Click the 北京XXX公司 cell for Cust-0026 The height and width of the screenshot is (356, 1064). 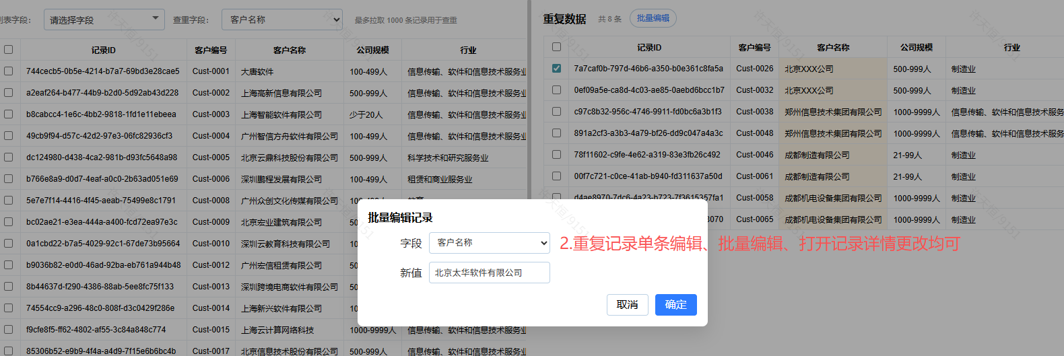(809, 69)
